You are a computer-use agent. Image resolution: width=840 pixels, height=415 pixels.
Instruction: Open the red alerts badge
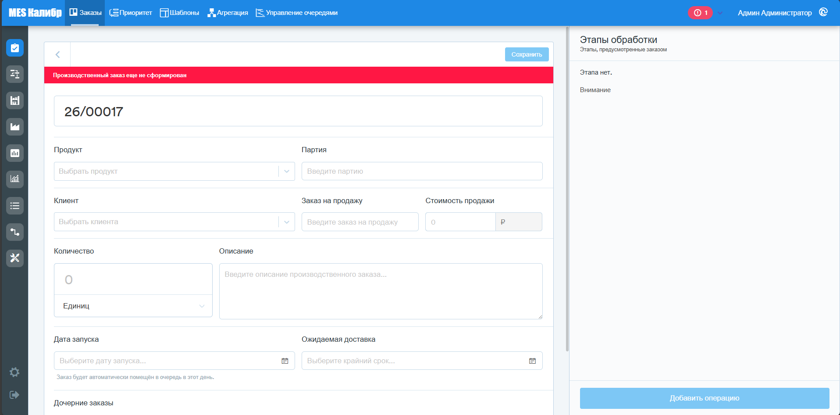tap(701, 13)
